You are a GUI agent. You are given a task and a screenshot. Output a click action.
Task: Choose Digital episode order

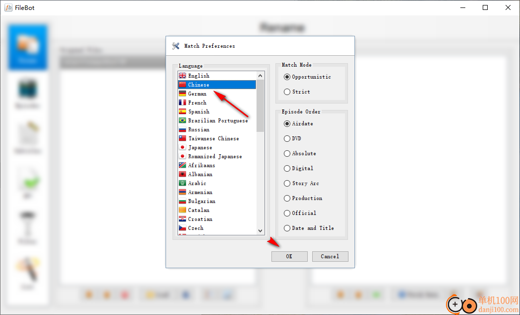(298, 169)
